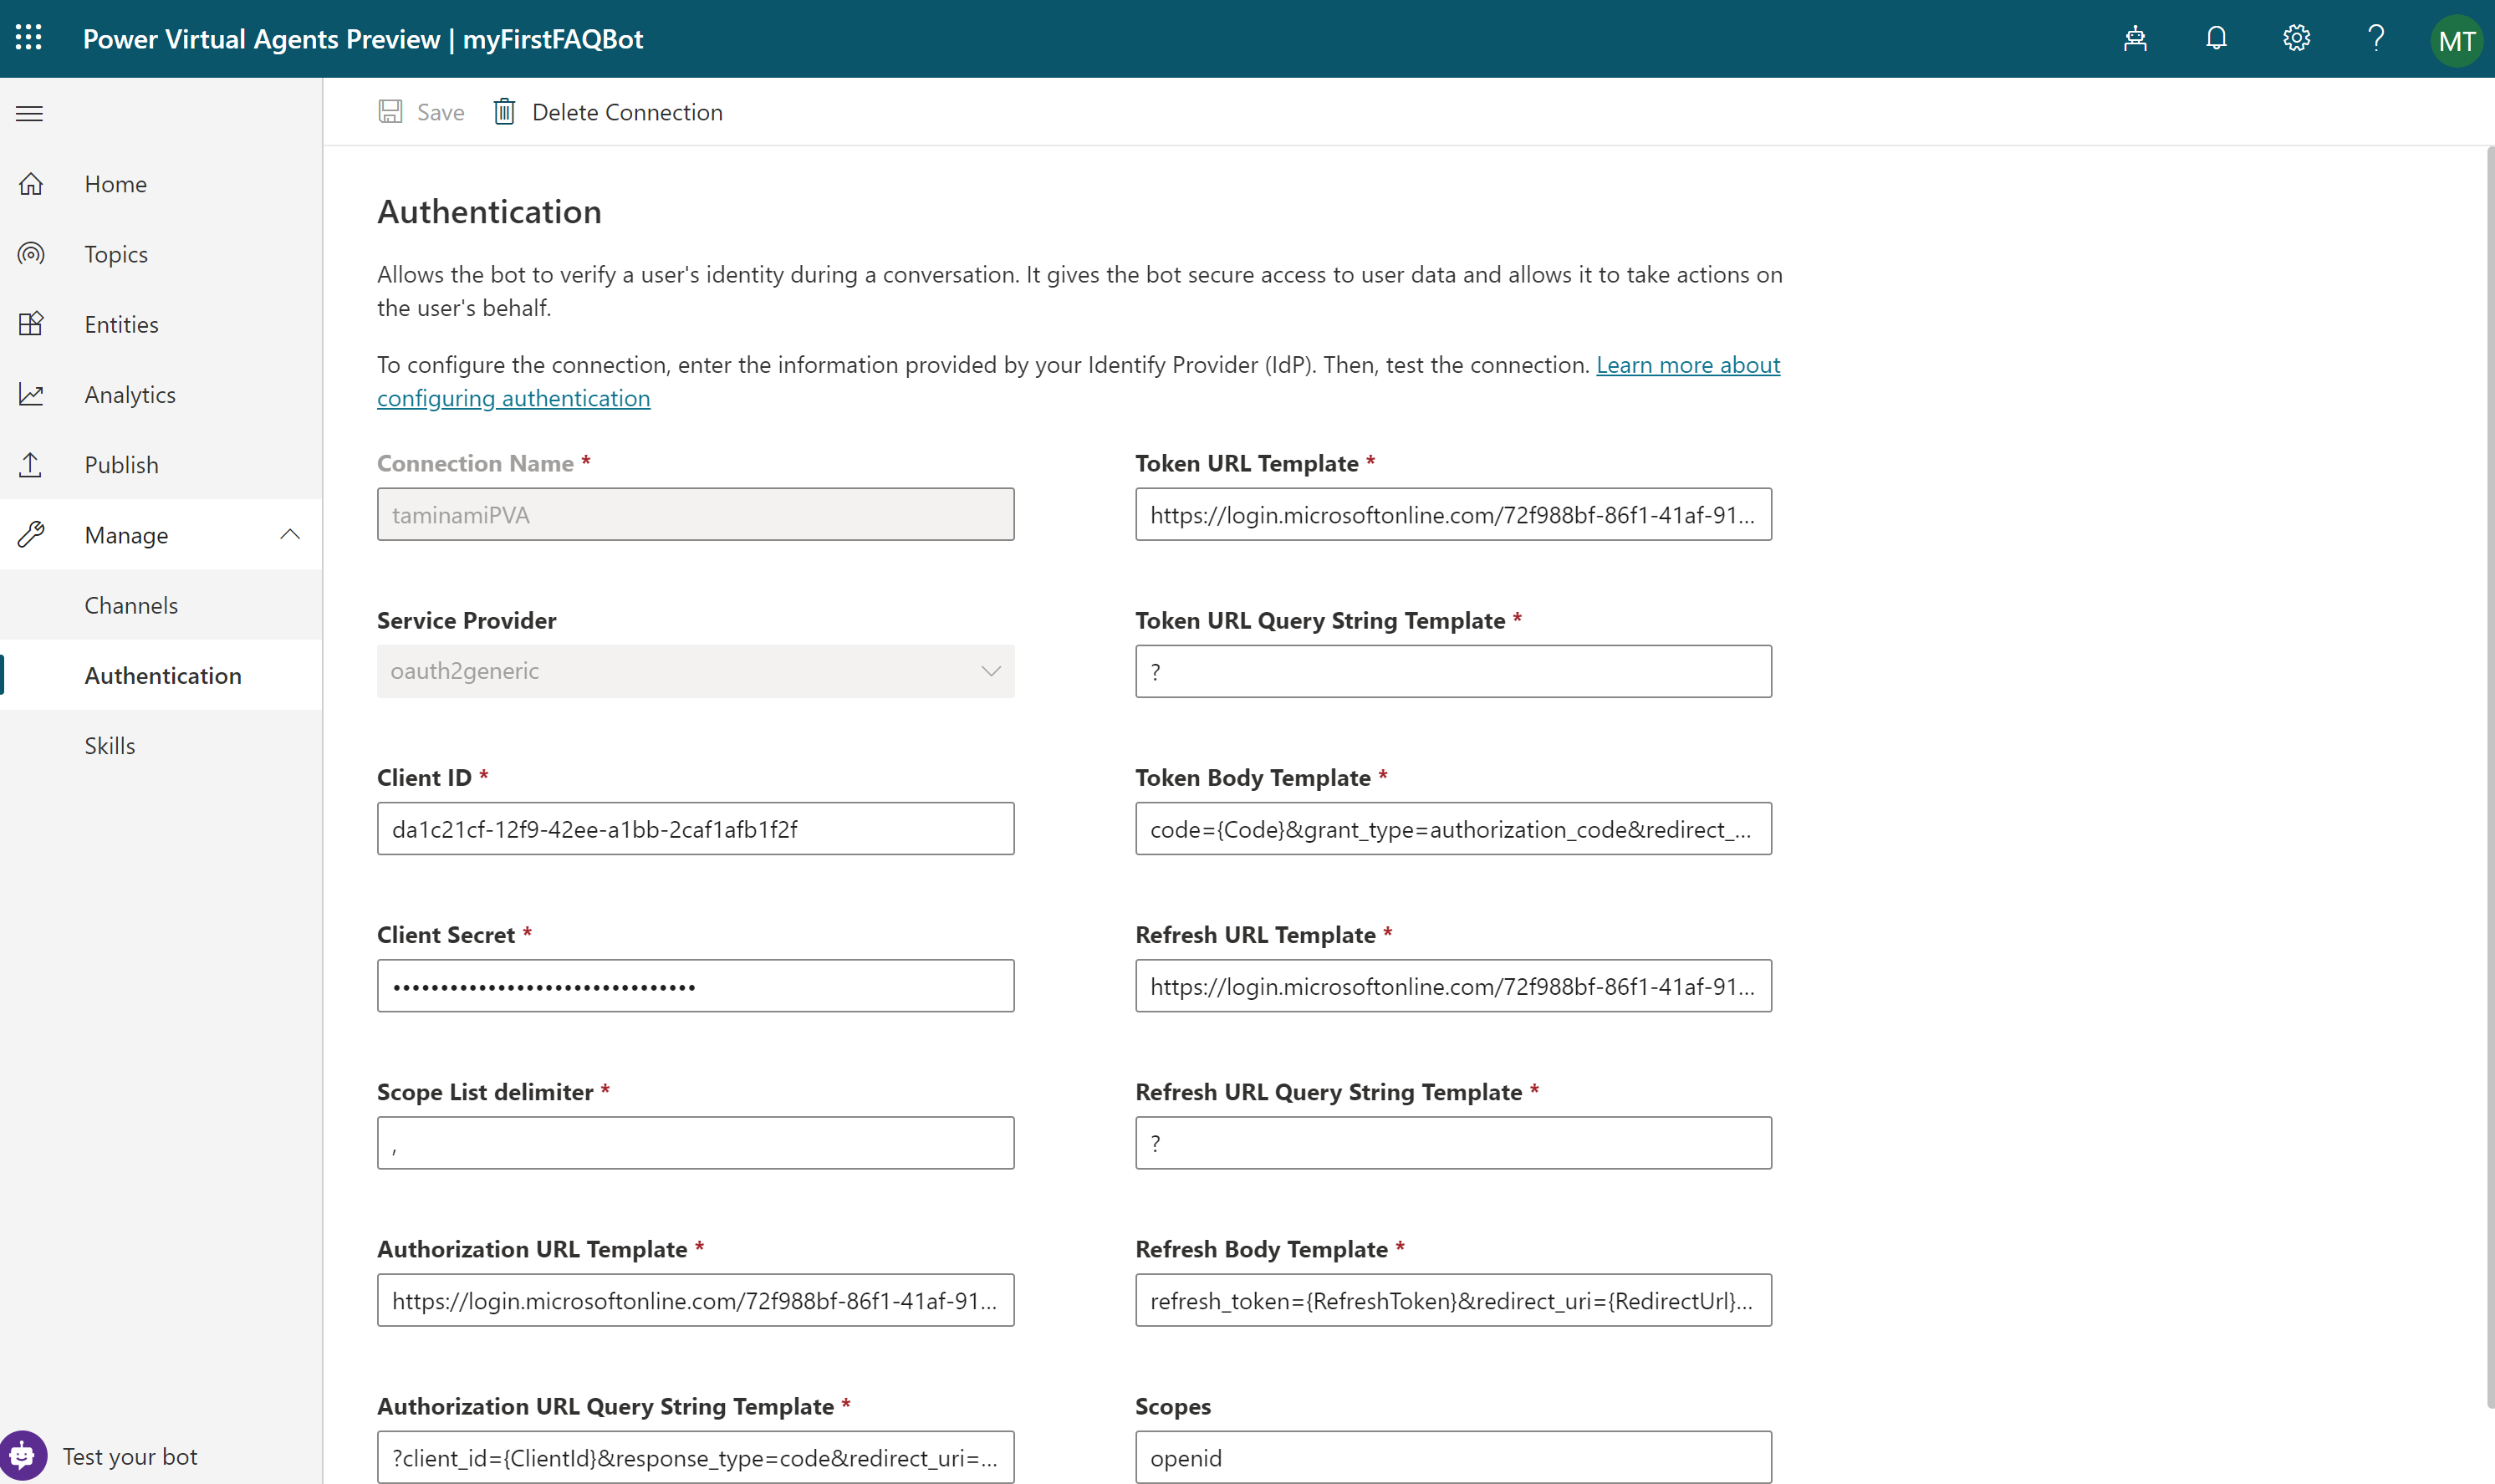The height and width of the screenshot is (1484, 2495).
Task: Click the Client Secret field
Action: 695,986
